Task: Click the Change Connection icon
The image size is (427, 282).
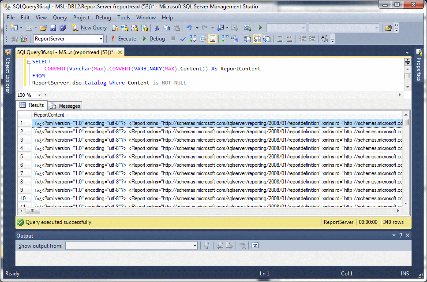Action: (23, 39)
